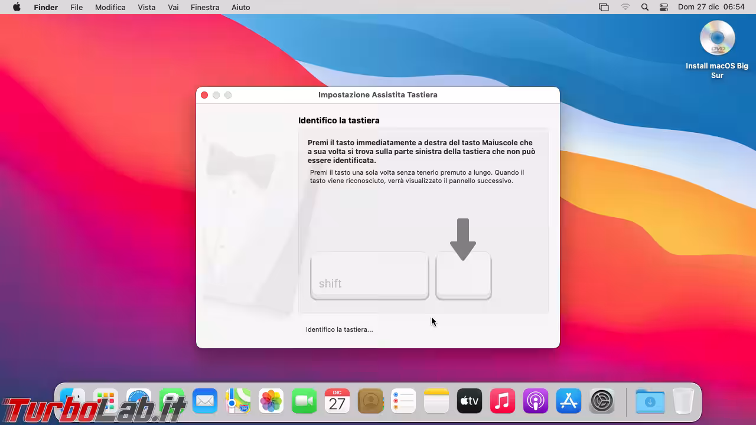Open the Modifica menu
Image resolution: width=756 pixels, height=425 pixels.
click(x=110, y=7)
